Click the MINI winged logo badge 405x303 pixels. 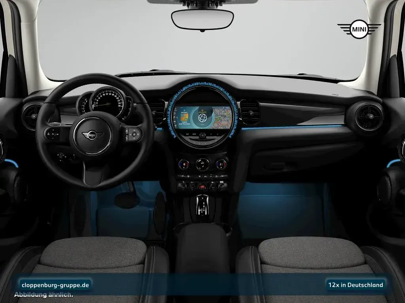tap(359, 29)
